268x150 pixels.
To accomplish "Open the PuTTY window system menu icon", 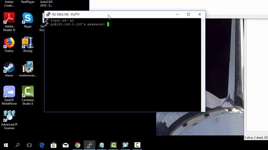I will (48, 14).
